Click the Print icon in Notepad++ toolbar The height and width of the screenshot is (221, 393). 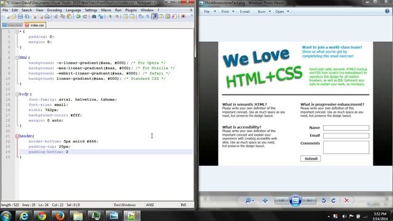(47, 17)
